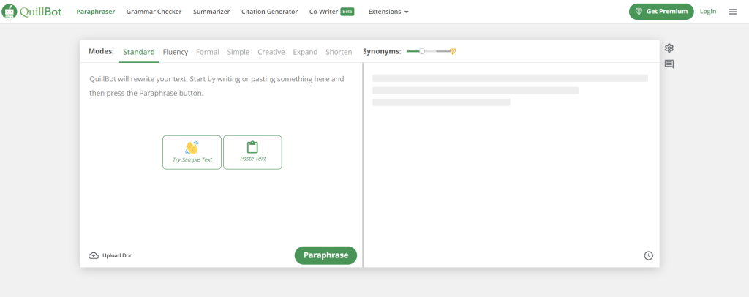Switch to Shorten mode
The height and width of the screenshot is (297, 749).
339,52
